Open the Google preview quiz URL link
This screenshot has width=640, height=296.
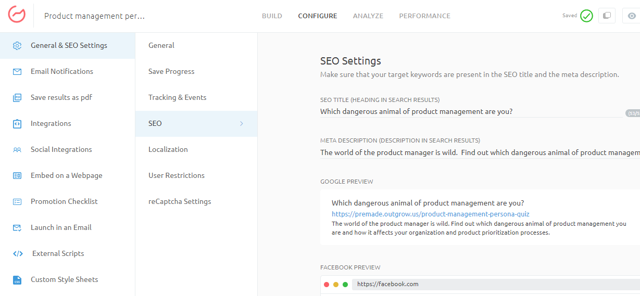(430, 214)
